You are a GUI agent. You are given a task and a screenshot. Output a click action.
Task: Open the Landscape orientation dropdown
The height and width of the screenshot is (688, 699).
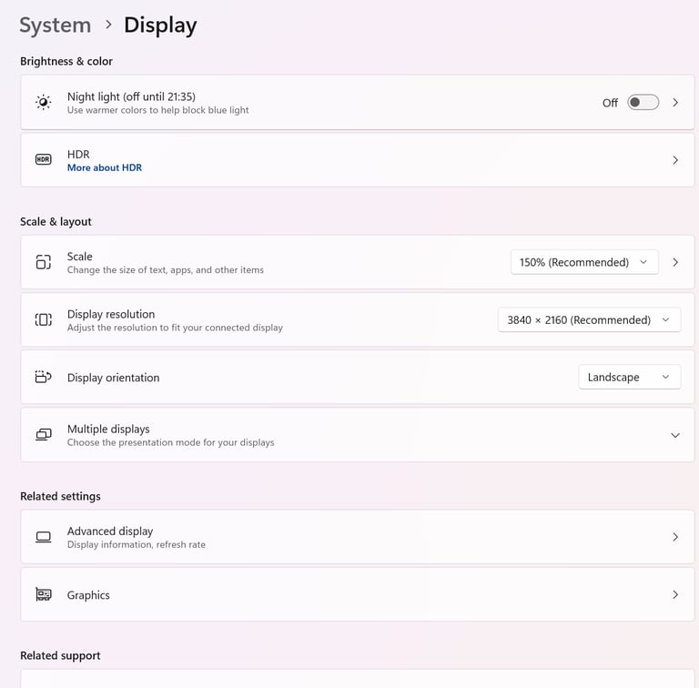click(630, 377)
